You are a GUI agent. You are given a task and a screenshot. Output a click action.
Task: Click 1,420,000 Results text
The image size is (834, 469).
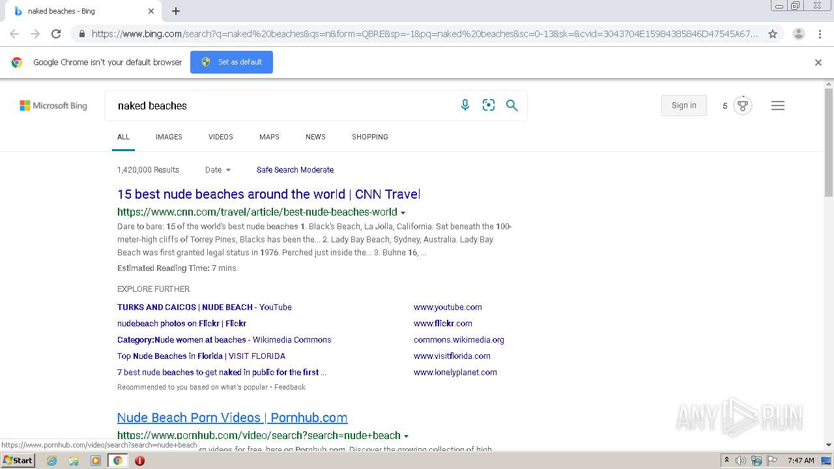[148, 170]
